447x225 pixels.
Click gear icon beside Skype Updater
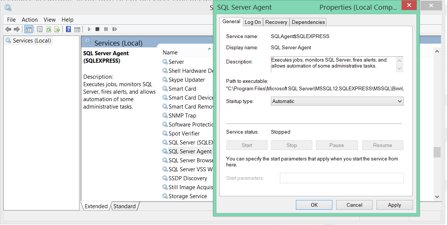pos(165,79)
